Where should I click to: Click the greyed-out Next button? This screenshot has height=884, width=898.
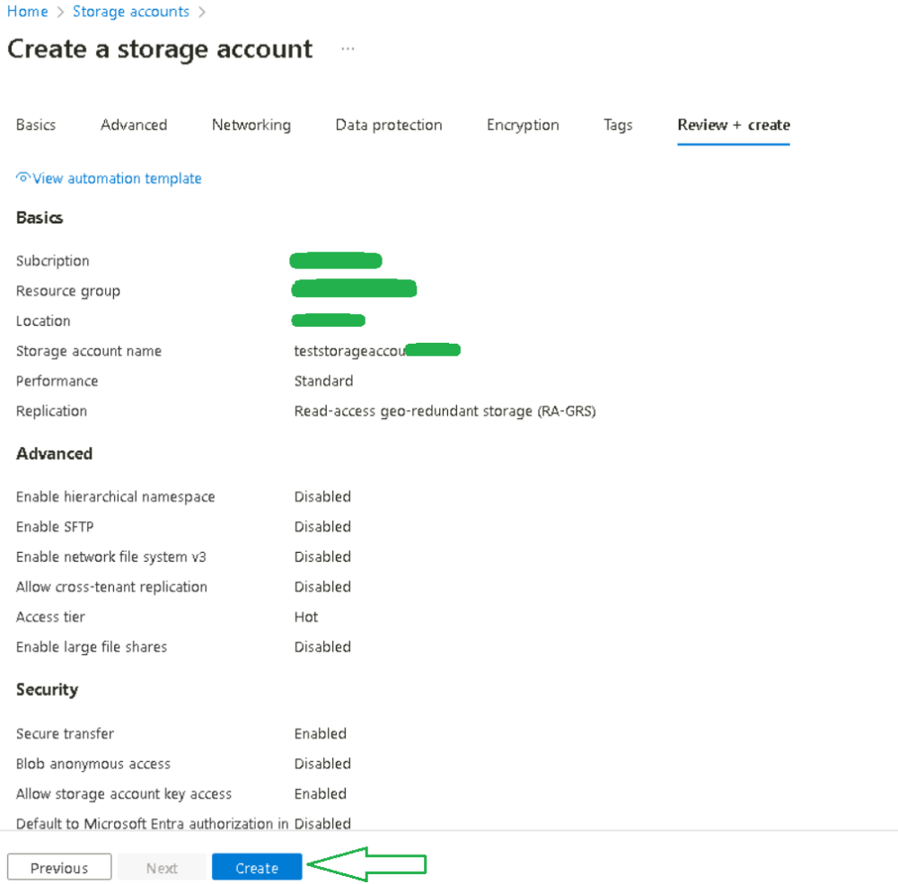(162, 867)
